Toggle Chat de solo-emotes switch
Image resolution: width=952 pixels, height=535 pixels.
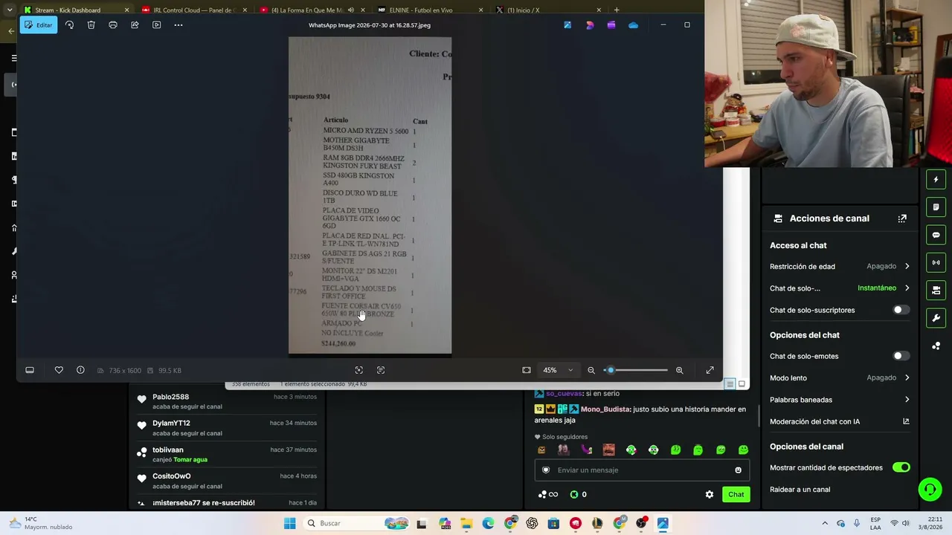[x=901, y=356]
